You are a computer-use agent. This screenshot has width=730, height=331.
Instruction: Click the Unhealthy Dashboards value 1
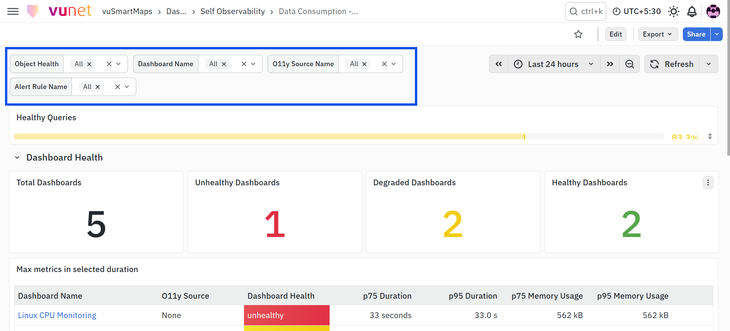click(x=275, y=224)
